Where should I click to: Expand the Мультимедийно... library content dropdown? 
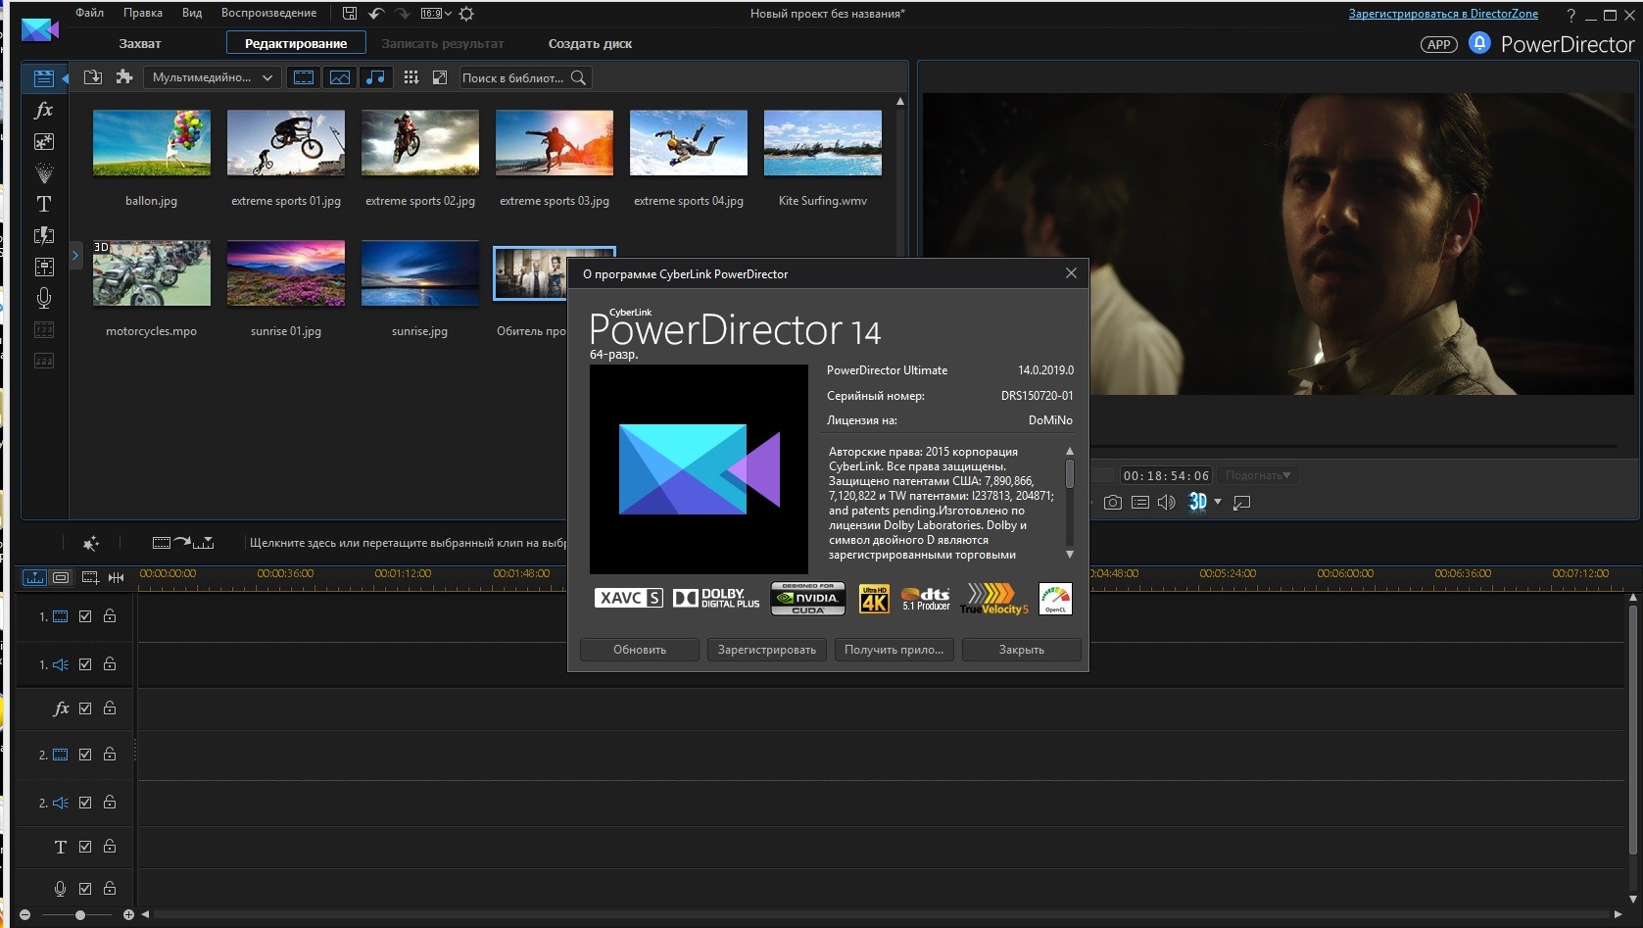click(213, 77)
